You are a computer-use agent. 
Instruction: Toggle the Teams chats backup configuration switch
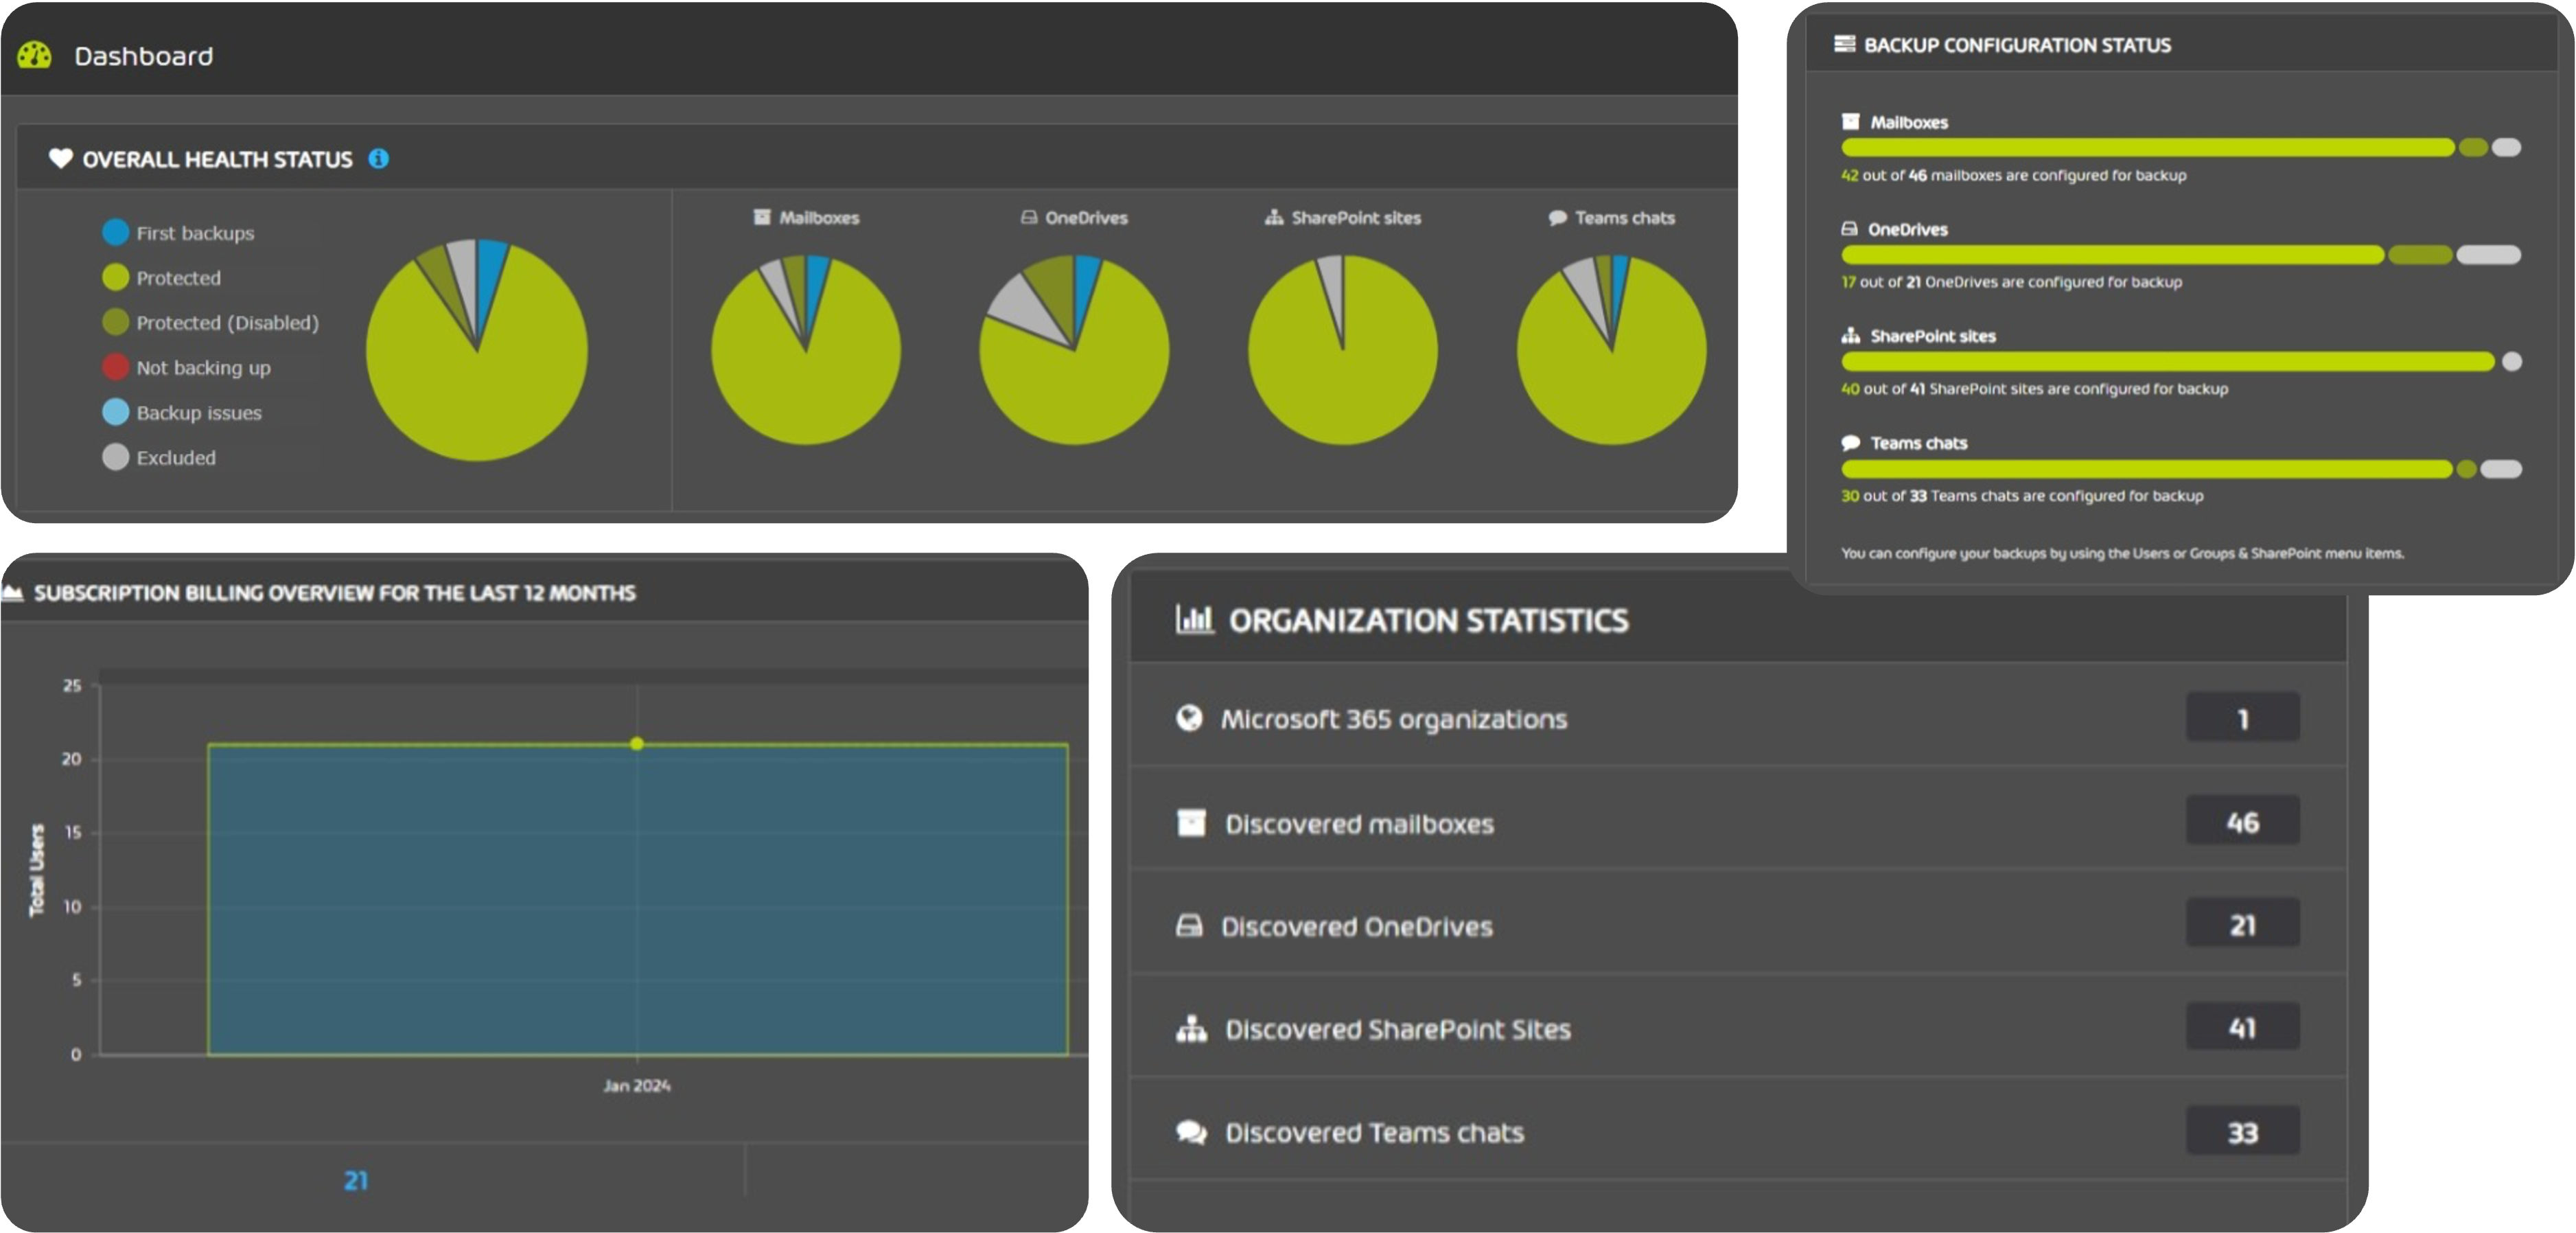pyautogui.click(x=2503, y=469)
